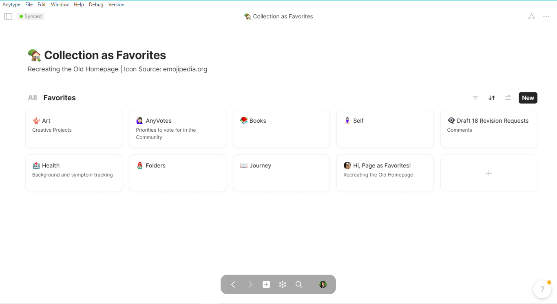Viewport: 557px width, 304px height.
Task: Create new object with plus icon in navigation bar
Action: (266, 284)
